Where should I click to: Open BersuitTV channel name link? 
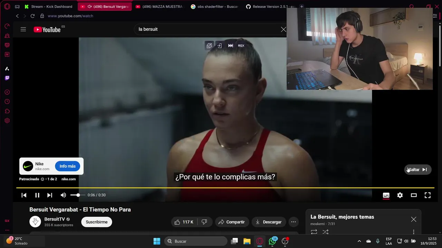coord(55,219)
